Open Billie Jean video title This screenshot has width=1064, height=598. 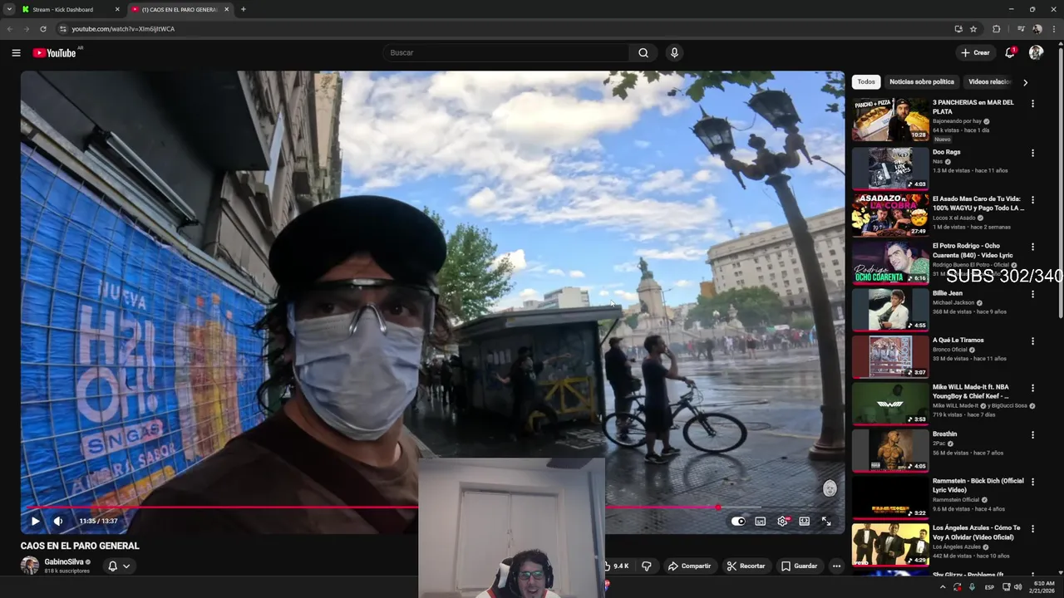(948, 293)
